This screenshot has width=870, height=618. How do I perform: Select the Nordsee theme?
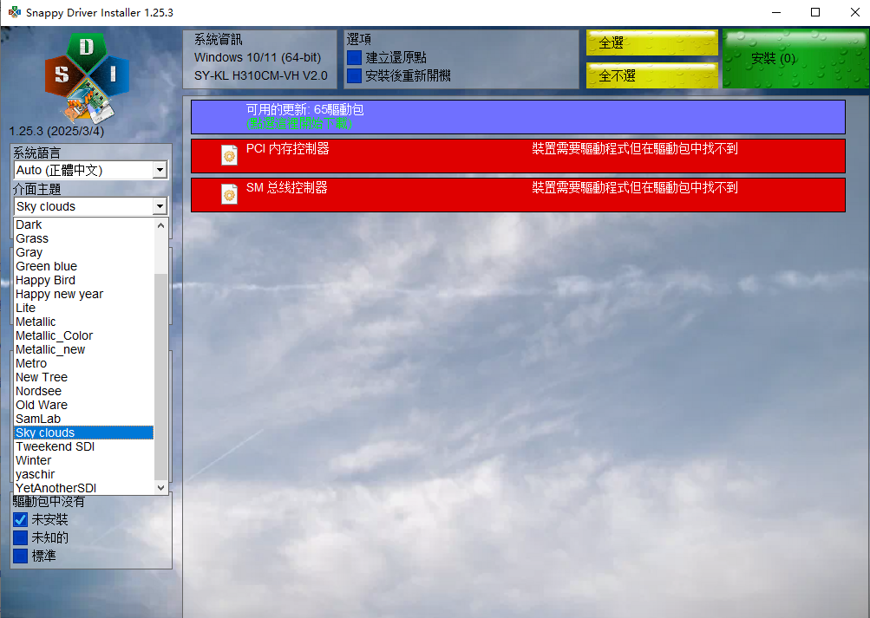coord(84,391)
